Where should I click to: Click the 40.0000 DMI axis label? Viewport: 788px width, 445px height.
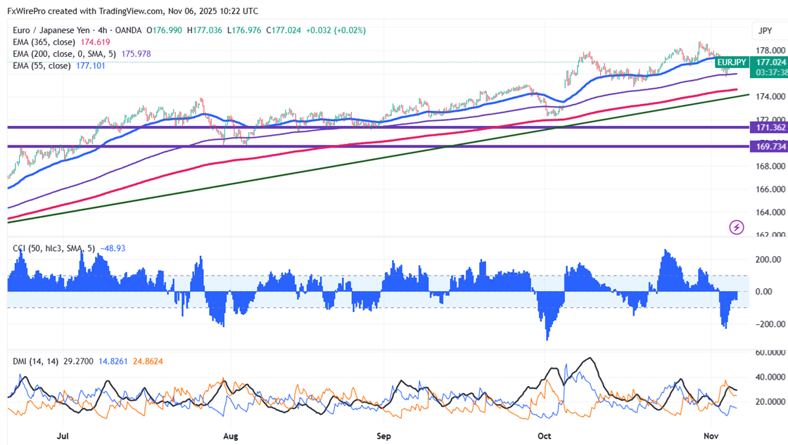[x=770, y=378]
